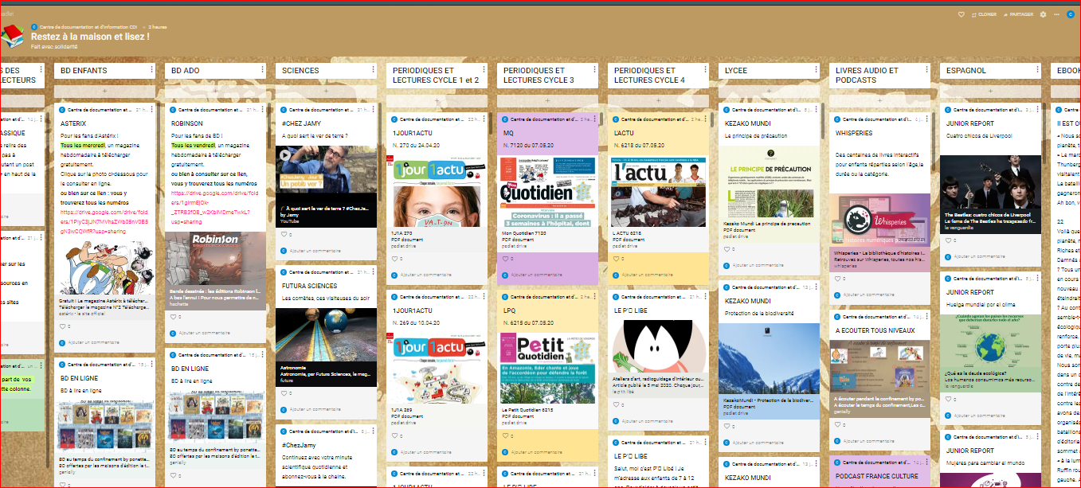
Task: Like the ASTERIX post
Action: pyautogui.click(x=63, y=326)
